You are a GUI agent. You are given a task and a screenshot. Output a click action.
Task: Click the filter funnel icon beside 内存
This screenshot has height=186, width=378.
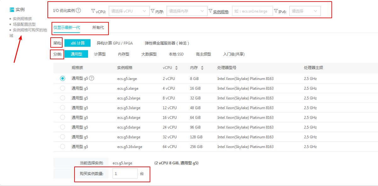coord(153,11)
